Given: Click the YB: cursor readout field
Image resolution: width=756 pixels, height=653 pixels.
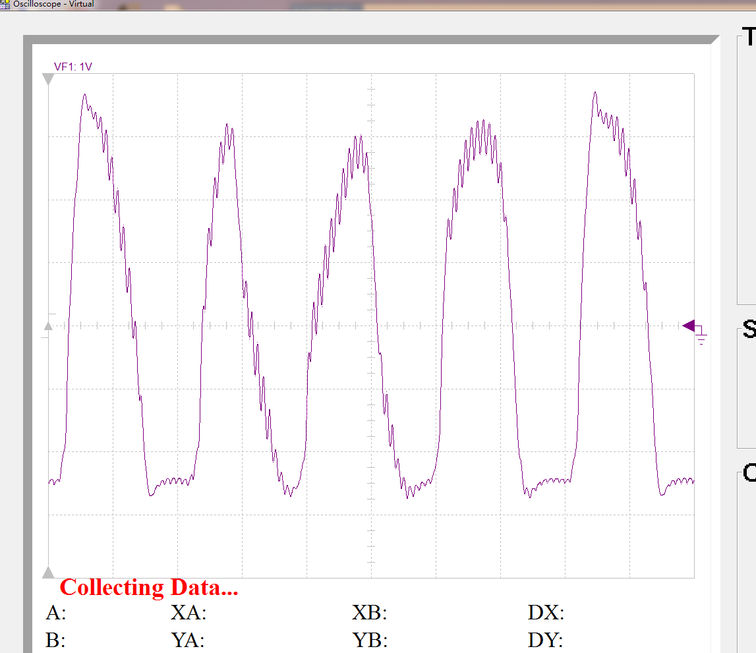Looking at the screenshot, I should click(x=370, y=640).
